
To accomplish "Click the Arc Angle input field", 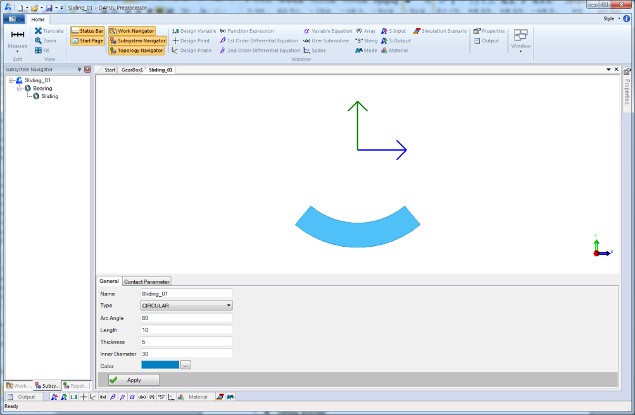I will click(185, 318).
